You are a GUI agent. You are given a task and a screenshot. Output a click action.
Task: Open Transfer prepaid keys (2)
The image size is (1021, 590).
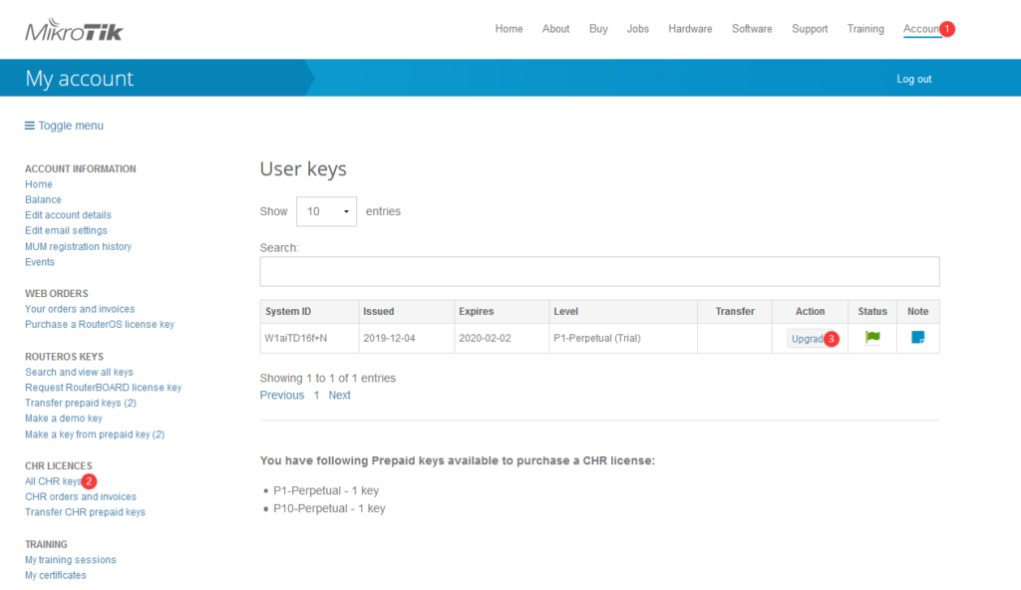coord(81,403)
